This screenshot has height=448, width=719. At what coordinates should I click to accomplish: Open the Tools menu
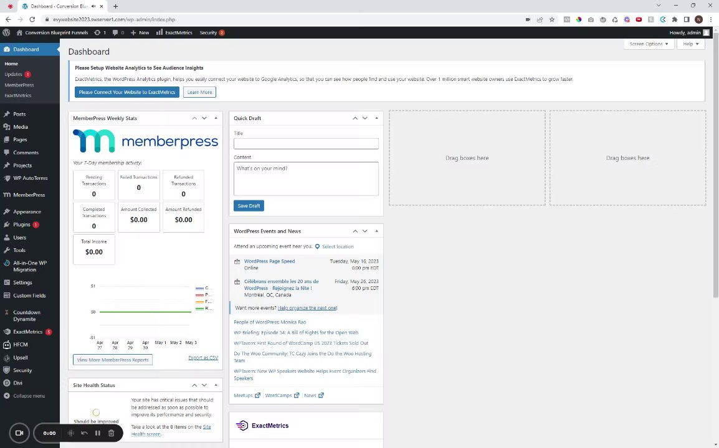(x=19, y=250)
